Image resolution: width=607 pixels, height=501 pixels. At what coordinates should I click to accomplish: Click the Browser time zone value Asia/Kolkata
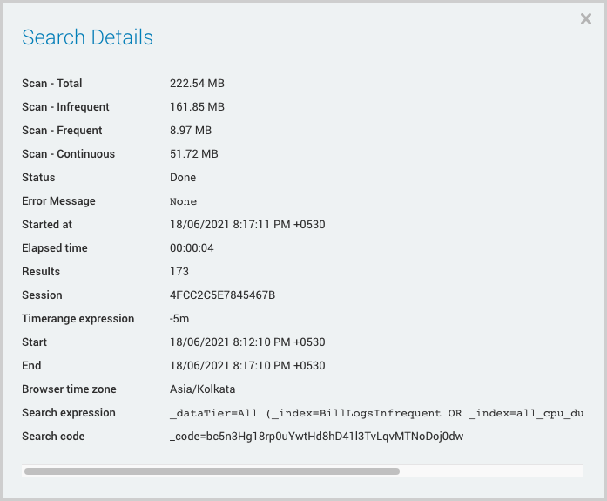click(202, 389)
